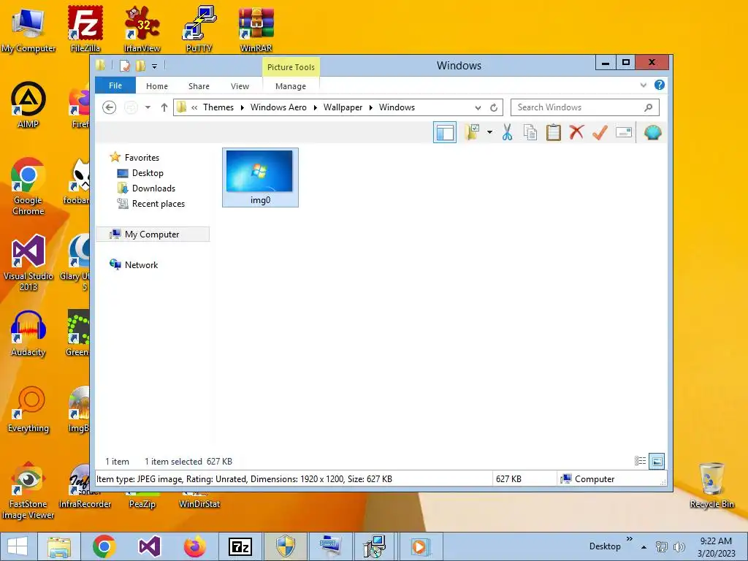
Task: Open the on-screen keyboard taskbar icon
Action: point(330,546)
